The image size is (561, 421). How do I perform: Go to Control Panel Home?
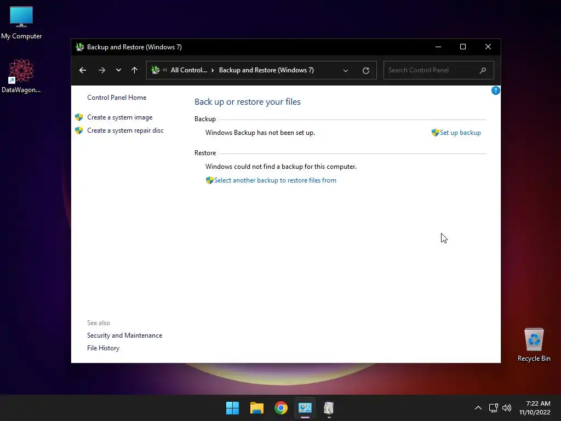117,98
